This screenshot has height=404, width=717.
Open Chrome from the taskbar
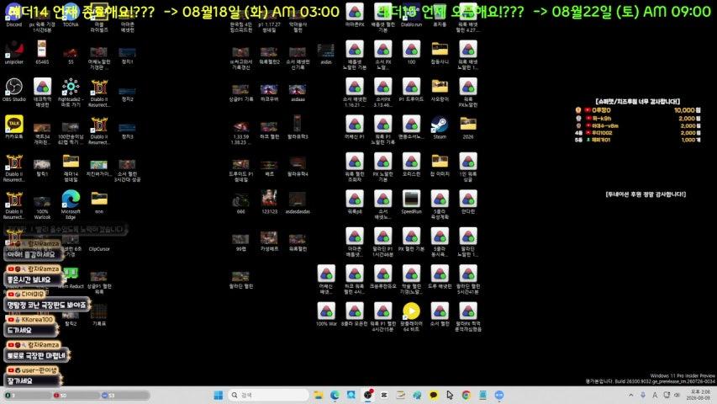(x=467, y=395)
